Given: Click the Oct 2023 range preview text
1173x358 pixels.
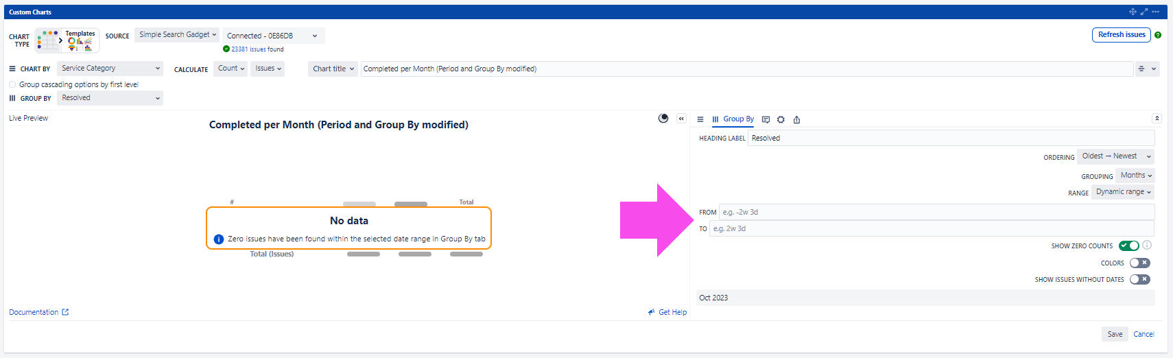Looking at the screenshot, I should [713, 298].
